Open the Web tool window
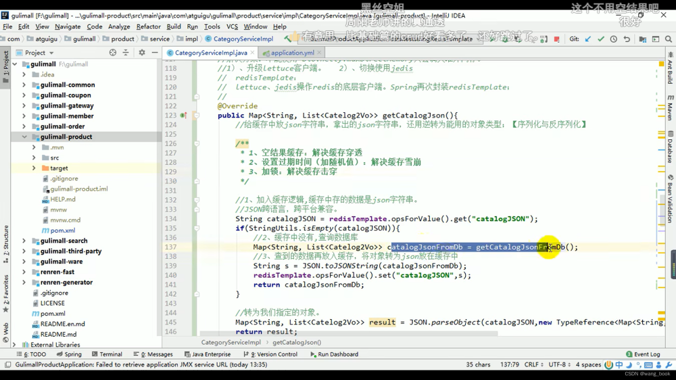The height and width of the screenshot is (380, 676). (x=5, y=332)
